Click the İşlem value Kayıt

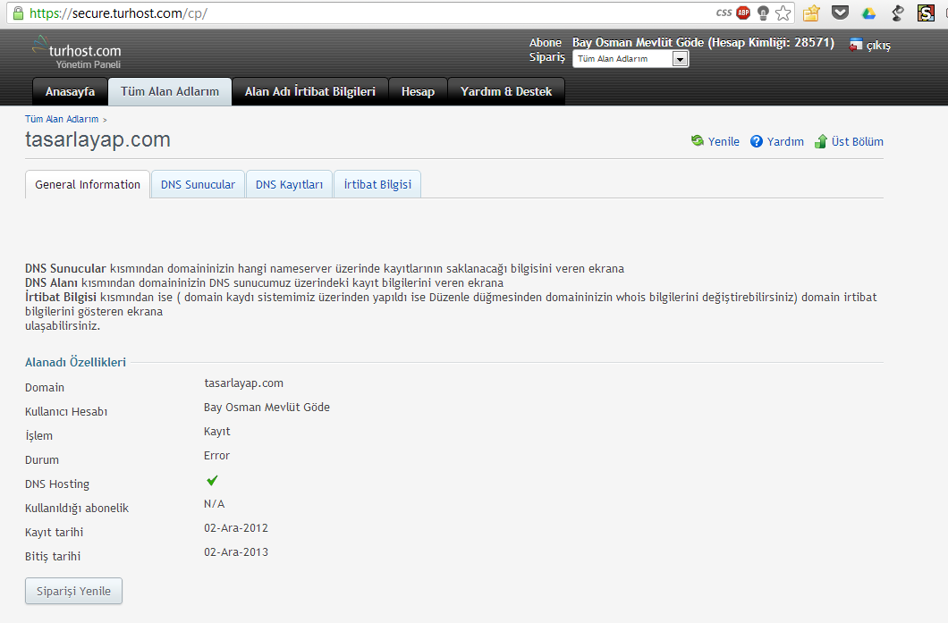(x=217, y=432)
